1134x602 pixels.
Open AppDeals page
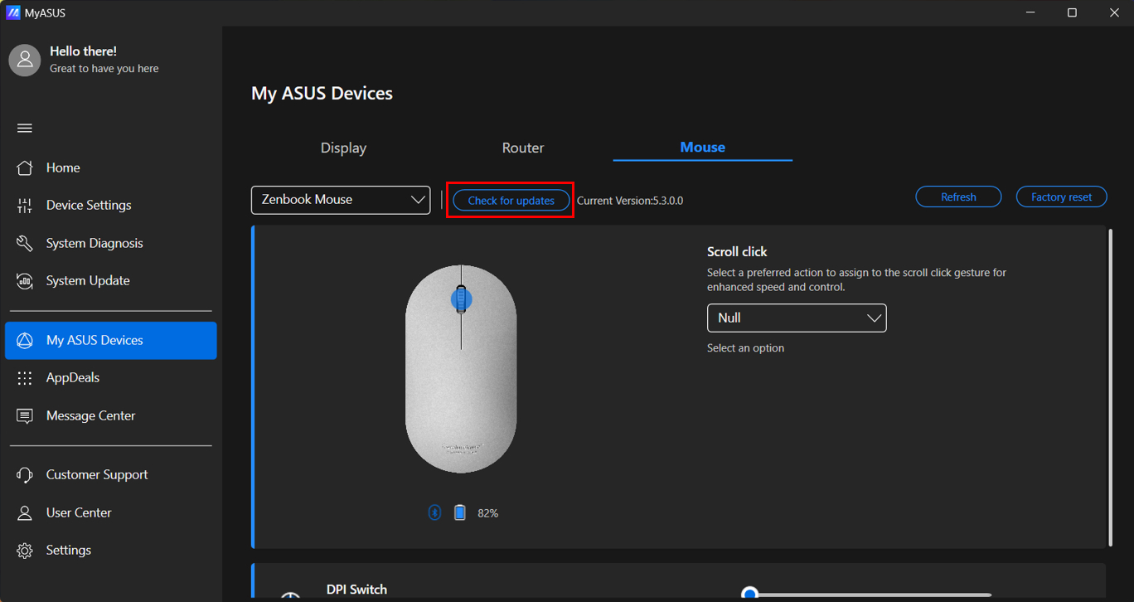(x=111, y=377)
